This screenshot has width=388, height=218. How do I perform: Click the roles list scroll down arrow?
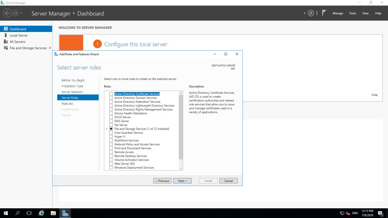click(x=181, y=168)
